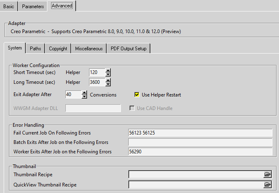The width and height of the screenshot is (279, 193).
Task: Click the Thumbnail Recipe label
Action: (33, 175)
